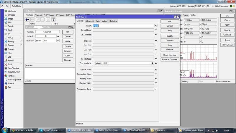Click the undo arrow in the toolbar

[x=2, y=6]
